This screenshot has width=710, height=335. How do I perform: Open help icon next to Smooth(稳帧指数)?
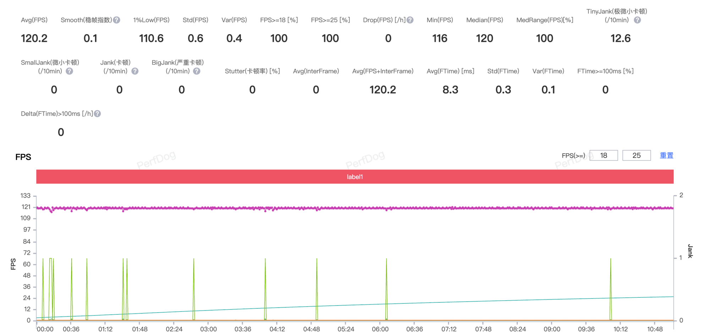tap(116, 20)
